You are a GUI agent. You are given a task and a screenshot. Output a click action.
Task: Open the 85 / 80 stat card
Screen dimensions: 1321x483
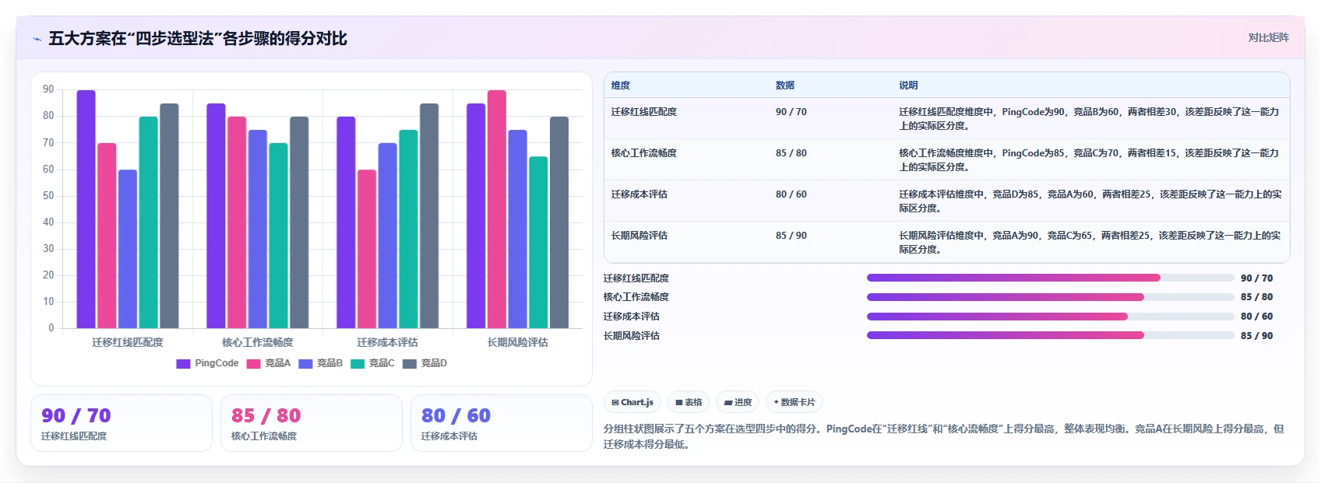[312, 423]
